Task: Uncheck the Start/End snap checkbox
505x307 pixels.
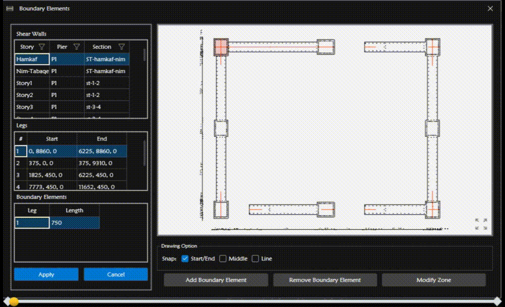Action: 185,259
